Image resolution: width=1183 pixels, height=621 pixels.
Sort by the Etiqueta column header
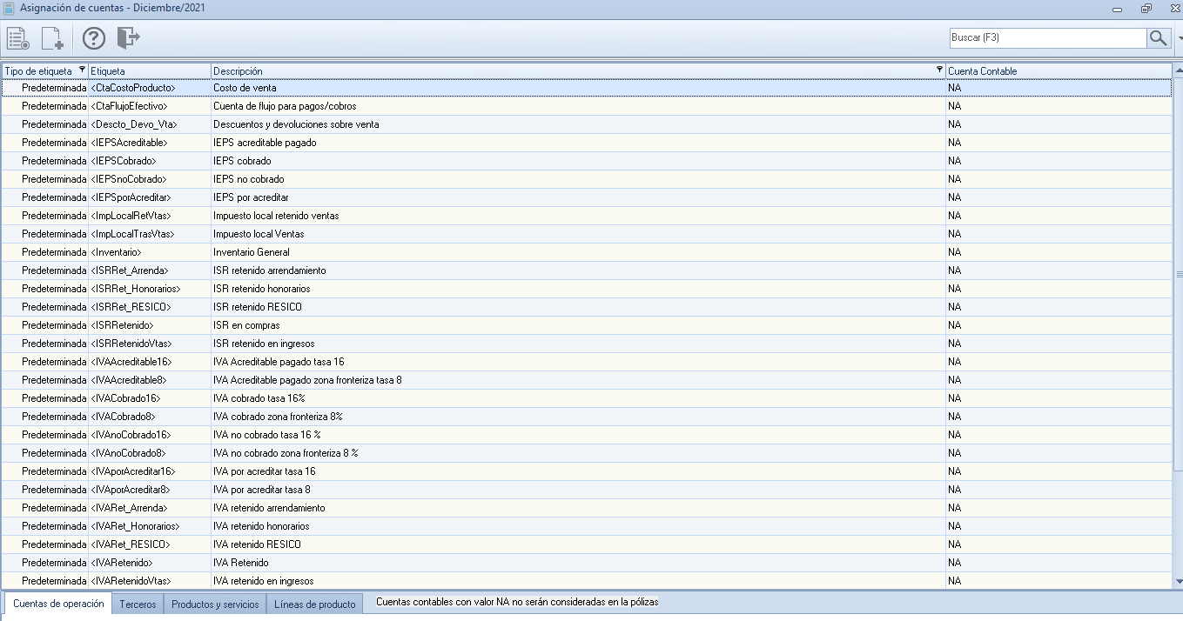click(x=148, y=71)
